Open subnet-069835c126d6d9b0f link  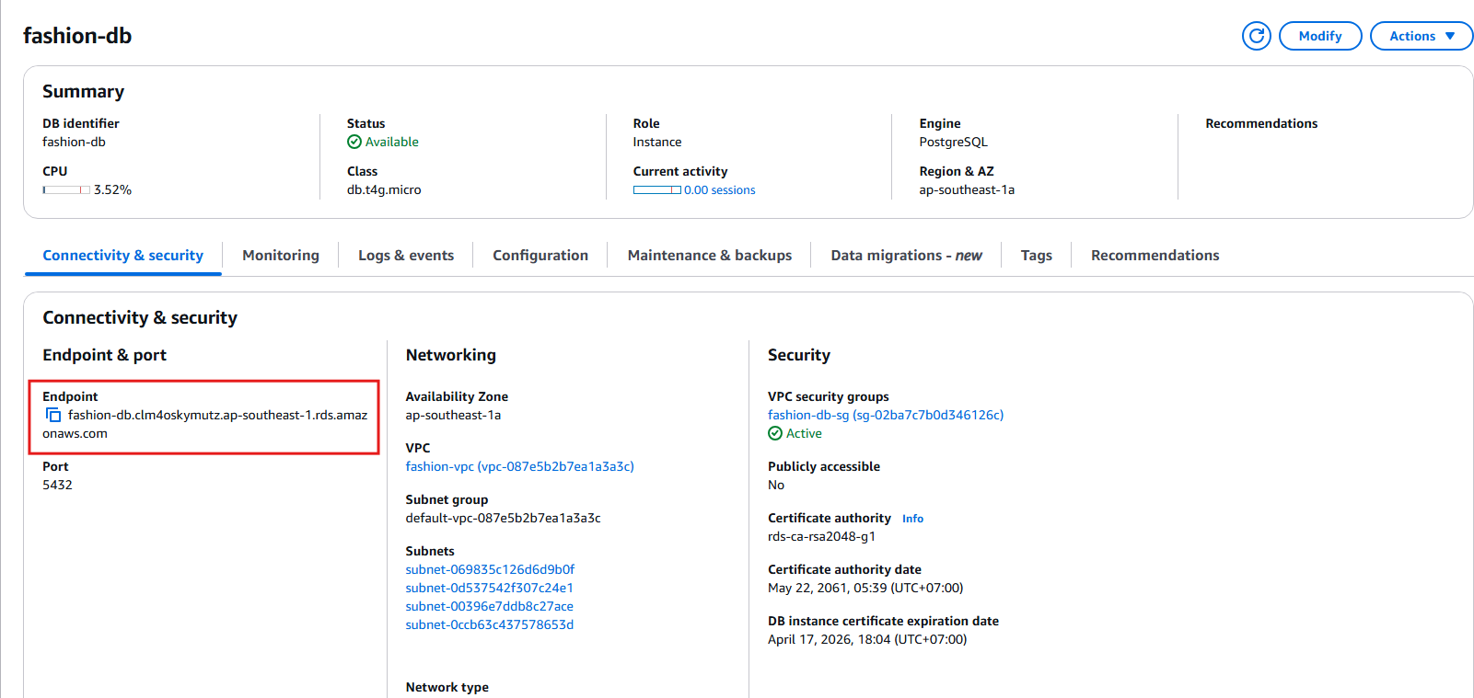[490, 569]
